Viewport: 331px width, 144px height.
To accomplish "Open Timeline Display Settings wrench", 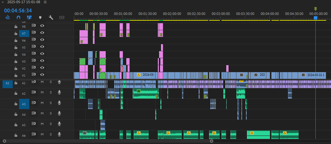I will [x=51, y=17].
